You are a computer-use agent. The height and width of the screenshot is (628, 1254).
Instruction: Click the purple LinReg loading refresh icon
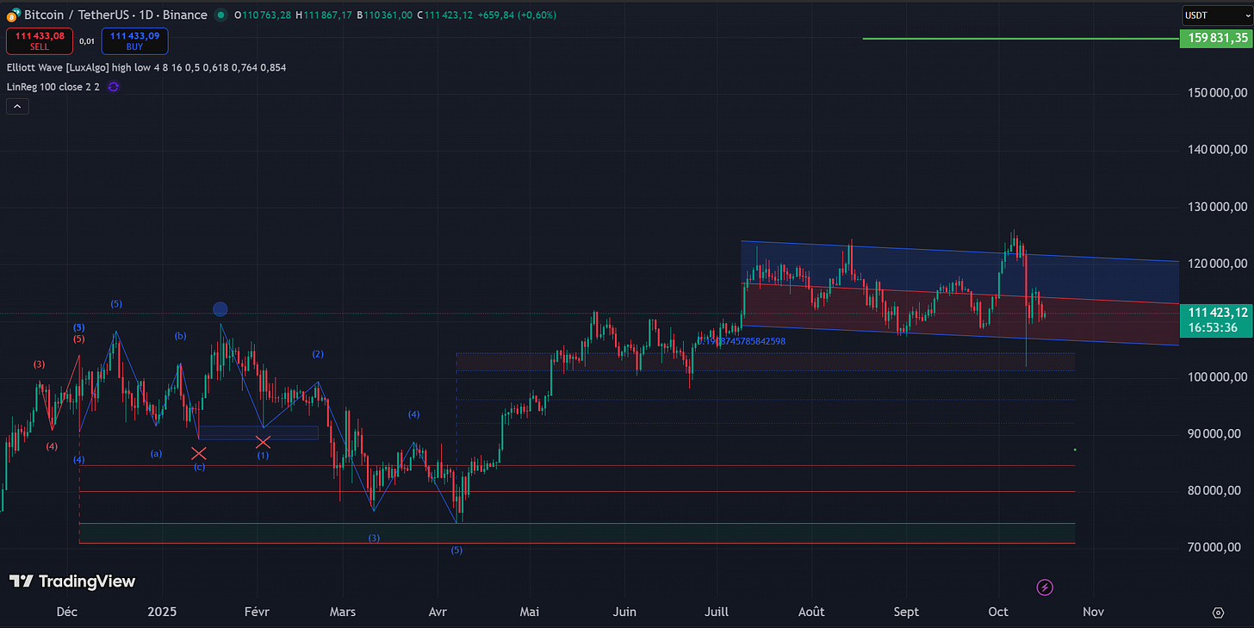point(113,86)
